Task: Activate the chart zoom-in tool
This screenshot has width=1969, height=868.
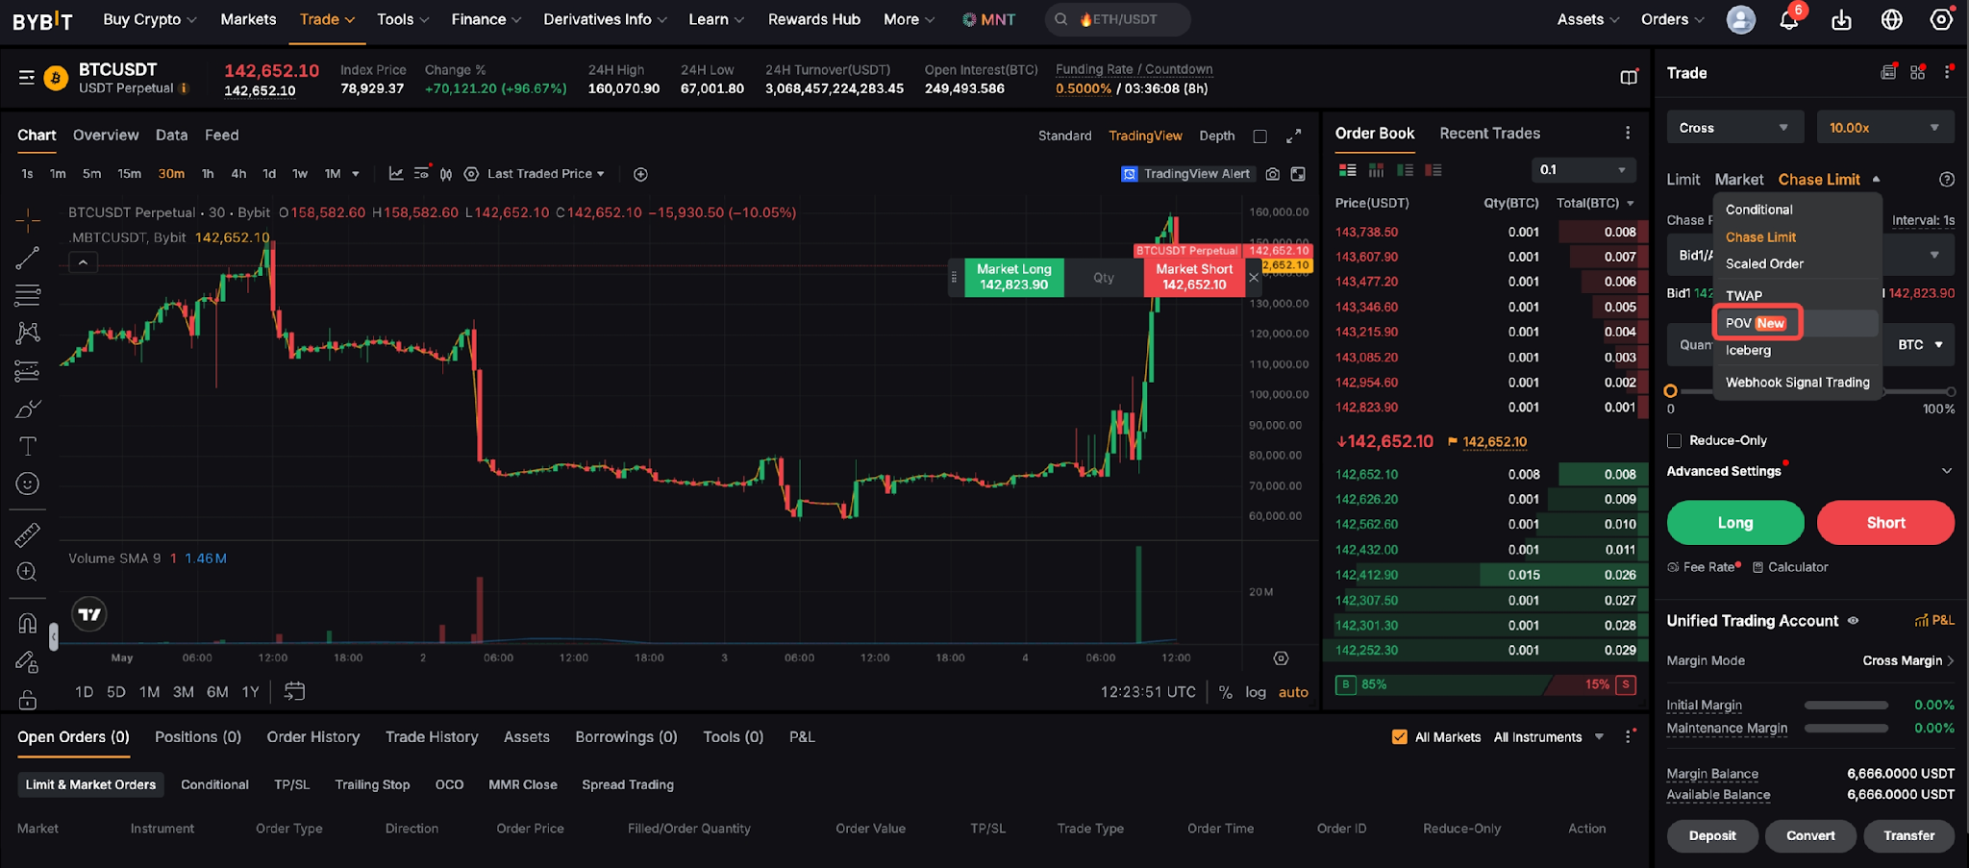Action: (x=28, y=572)
